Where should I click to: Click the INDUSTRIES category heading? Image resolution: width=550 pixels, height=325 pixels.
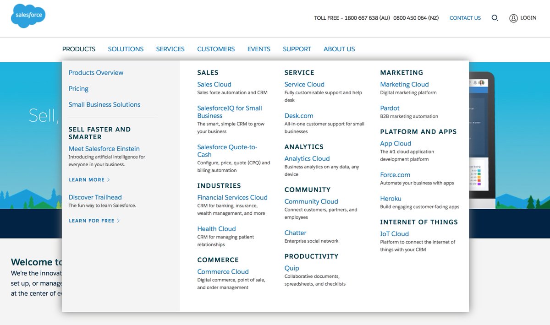pyautogui.click(x=219, y=186)
